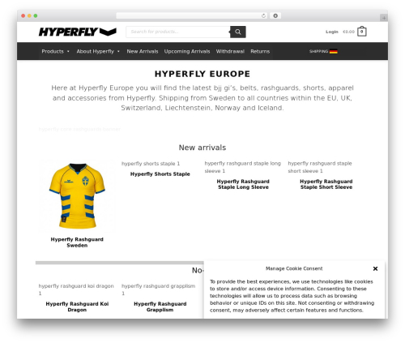This screenshot has height=343, width=405.
Task: Click the German flag shipping icon
Action: (x=334, y=51)
